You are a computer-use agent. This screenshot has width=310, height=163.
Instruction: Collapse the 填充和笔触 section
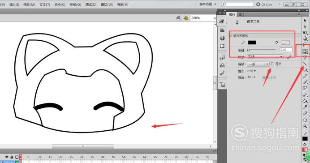coord(230,36)
